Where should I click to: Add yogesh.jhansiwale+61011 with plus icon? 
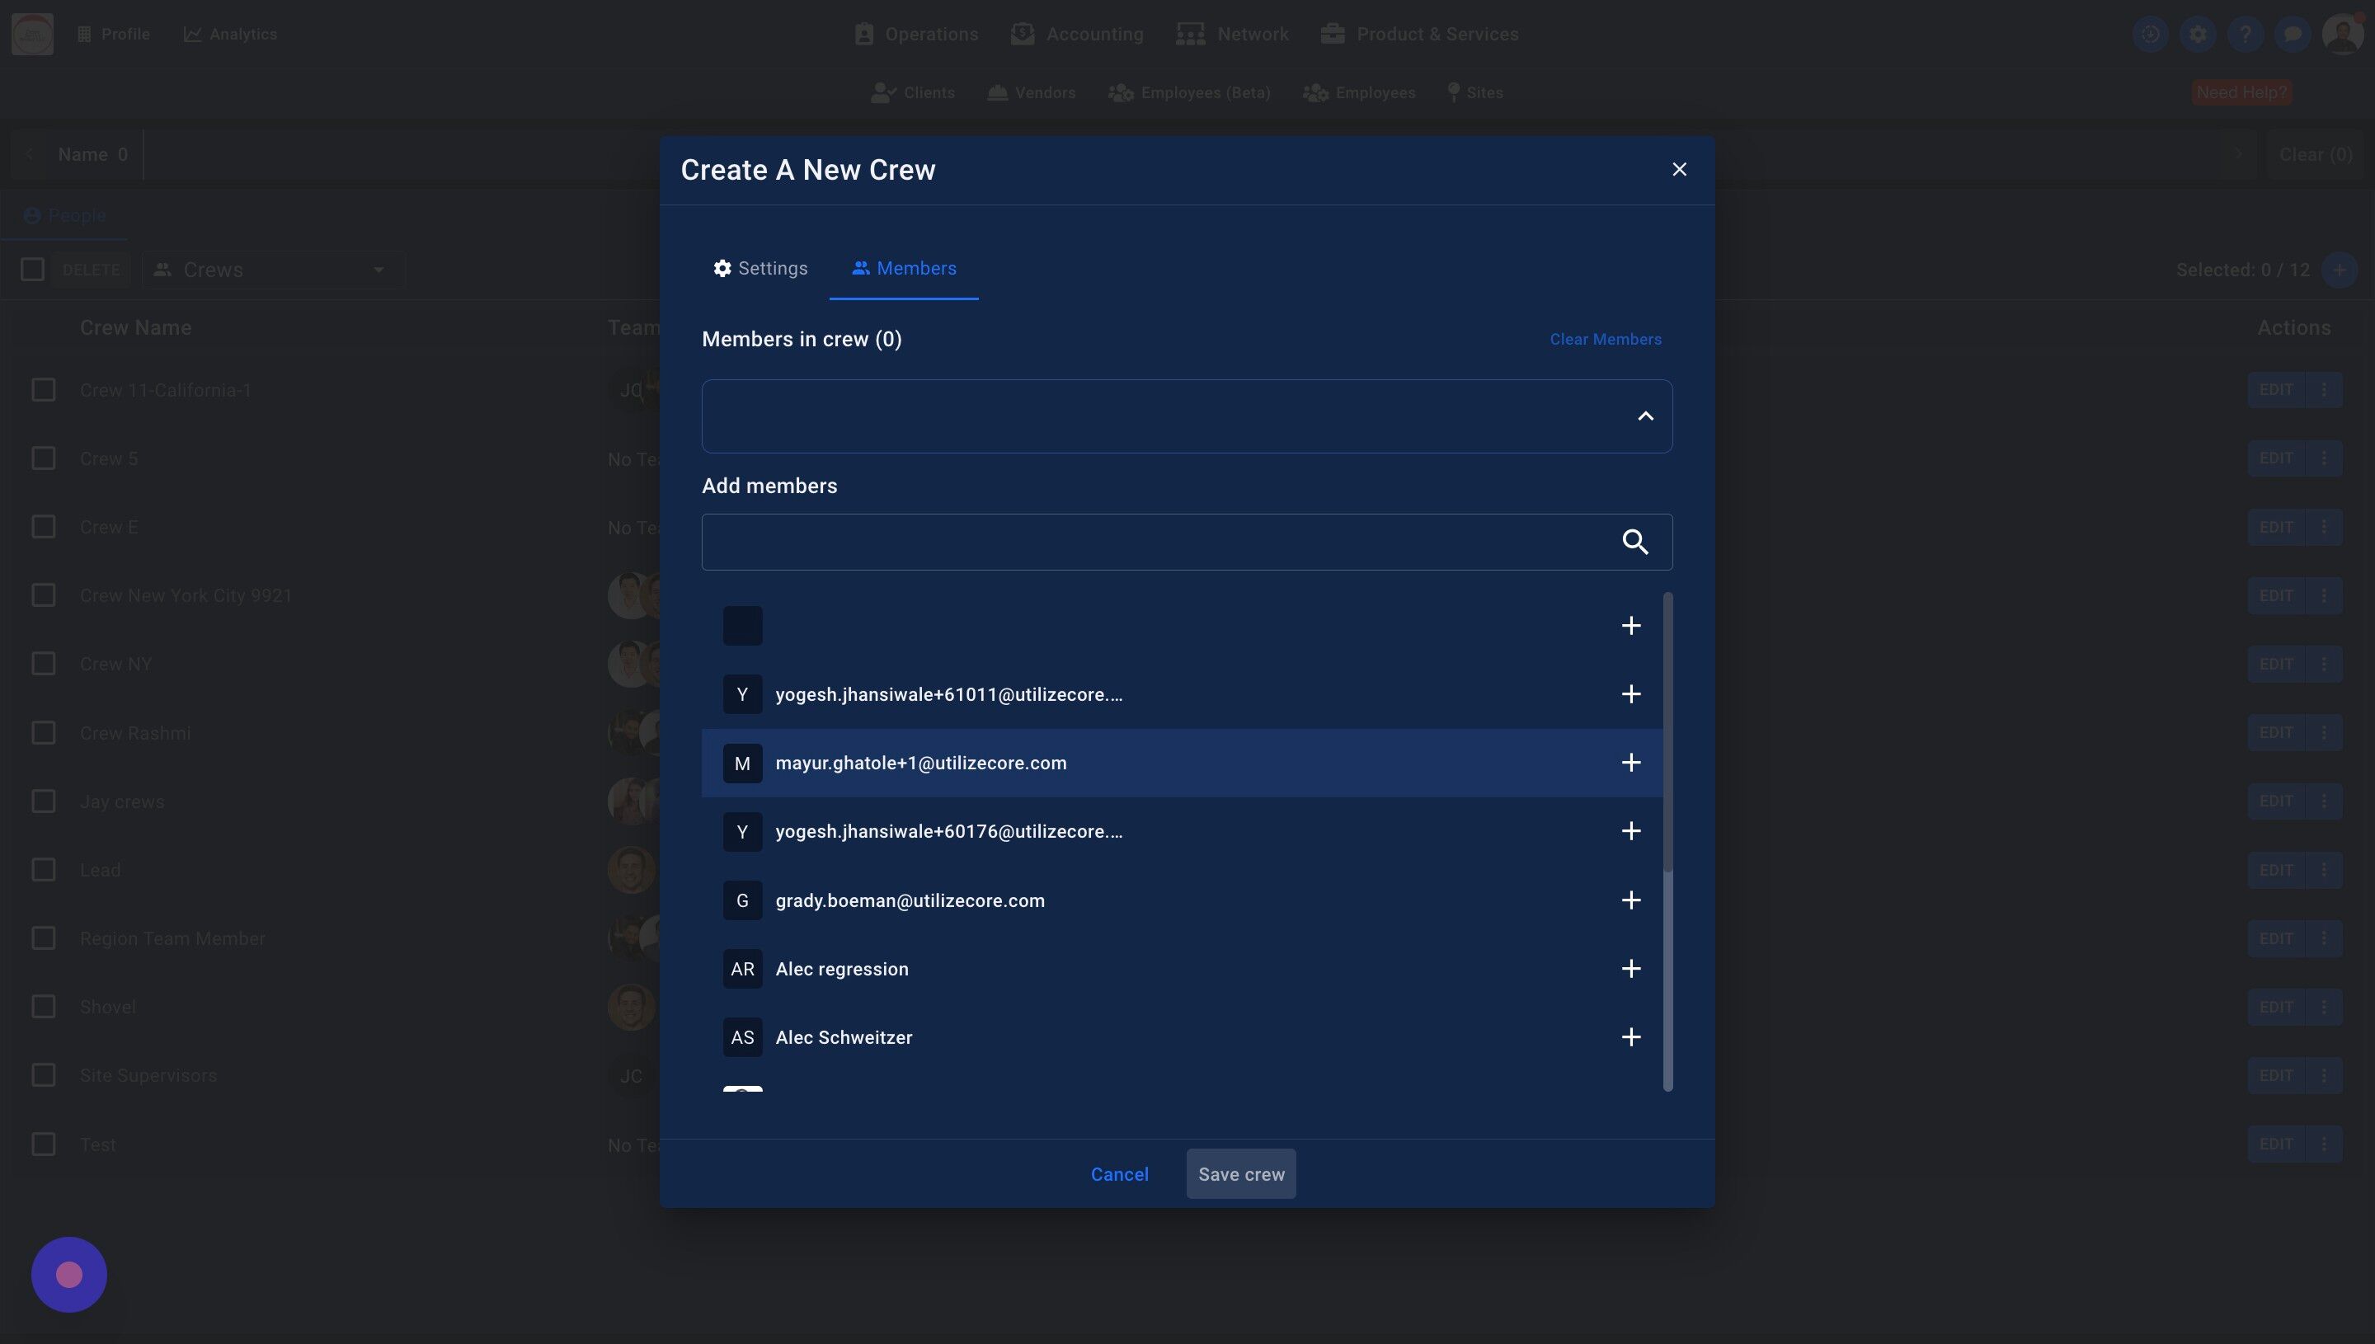tap(1630, 694)
